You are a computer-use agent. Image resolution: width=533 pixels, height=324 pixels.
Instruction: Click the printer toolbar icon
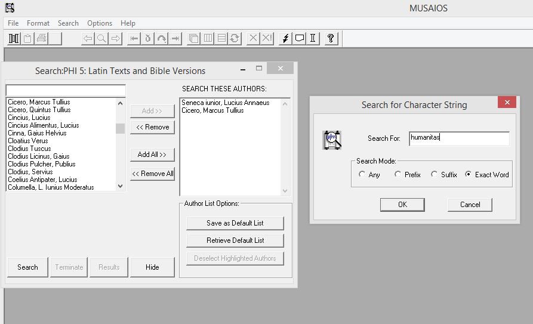41,39
